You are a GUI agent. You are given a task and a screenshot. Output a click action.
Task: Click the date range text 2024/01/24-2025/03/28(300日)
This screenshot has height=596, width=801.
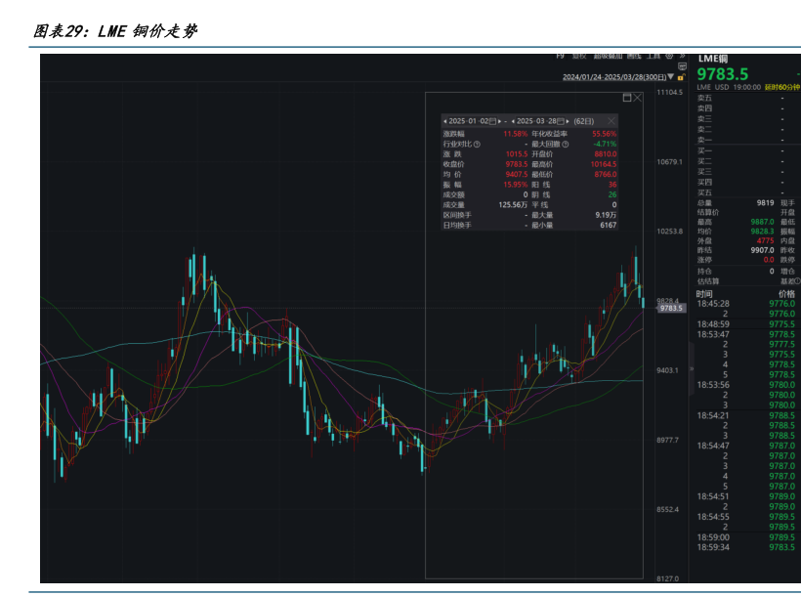pyautogui.click(x=614, y=77)
